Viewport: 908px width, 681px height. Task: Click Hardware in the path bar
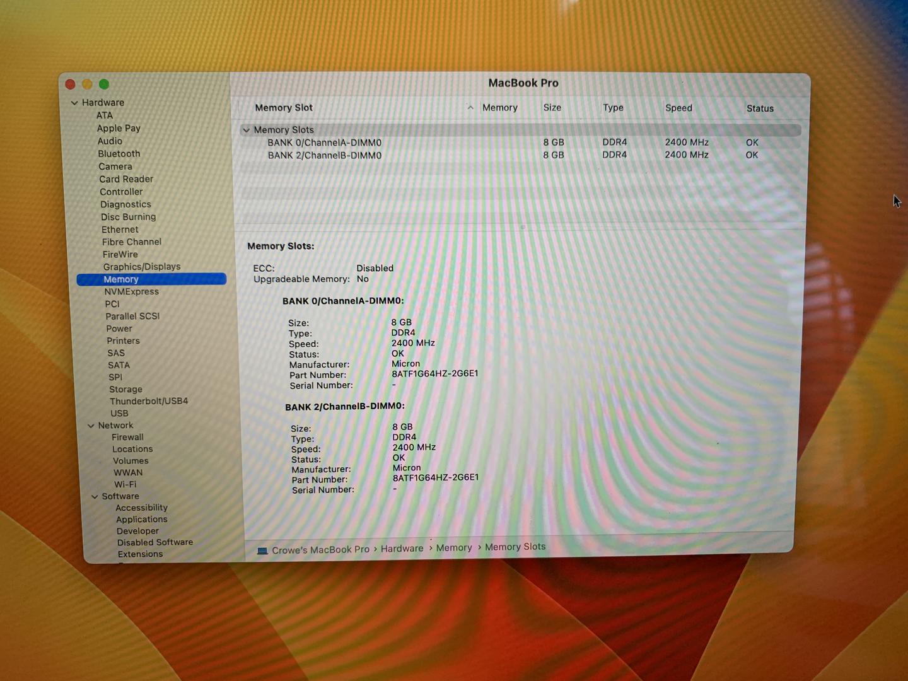pyautogui.click(x=402, y=549)
